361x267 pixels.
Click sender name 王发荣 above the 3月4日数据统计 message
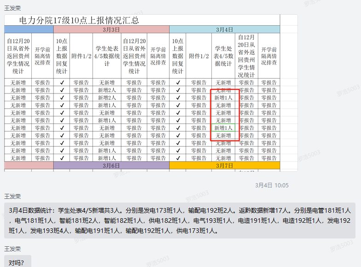[x=12, y=196]
